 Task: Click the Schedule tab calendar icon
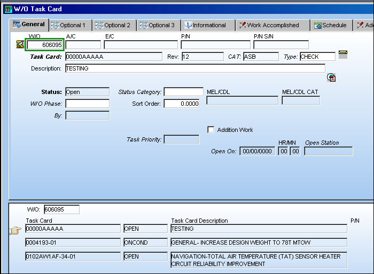(318, 25)
